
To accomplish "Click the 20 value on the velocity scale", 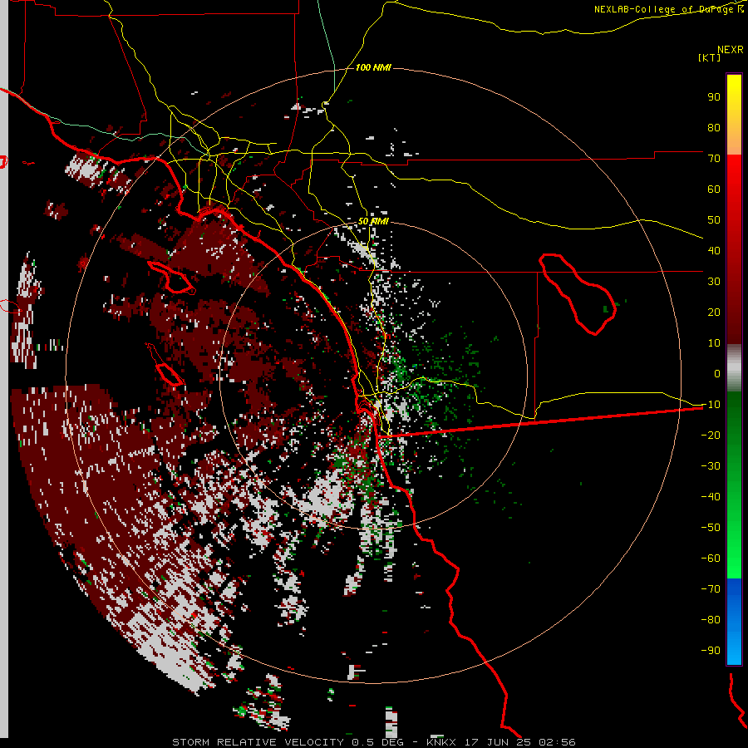I will (714, 312).
